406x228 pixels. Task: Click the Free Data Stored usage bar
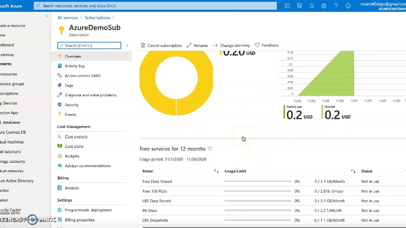click(258, 181)
